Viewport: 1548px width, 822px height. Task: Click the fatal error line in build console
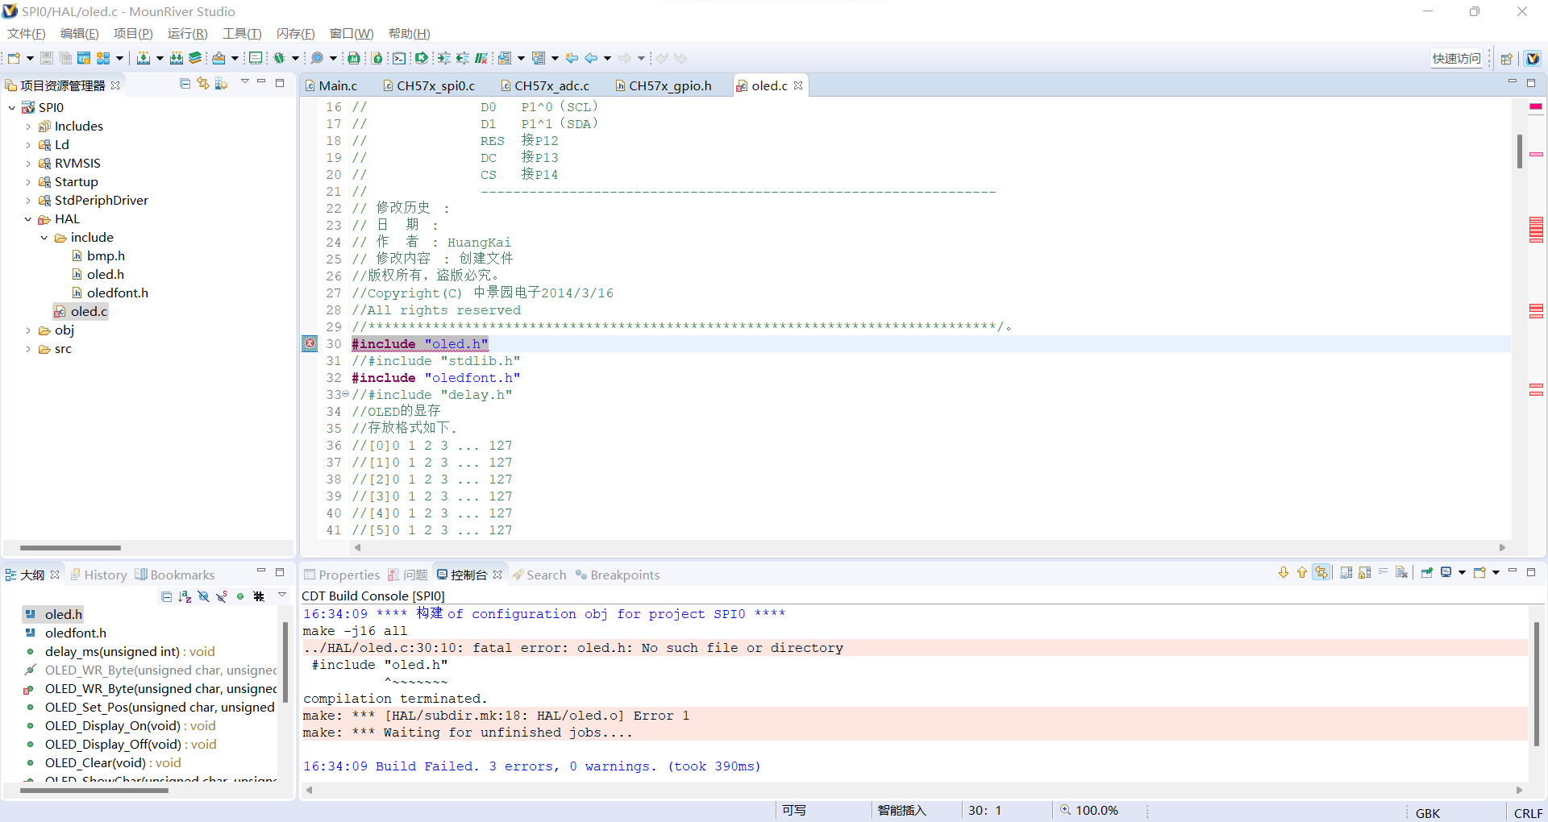(914, 647)
